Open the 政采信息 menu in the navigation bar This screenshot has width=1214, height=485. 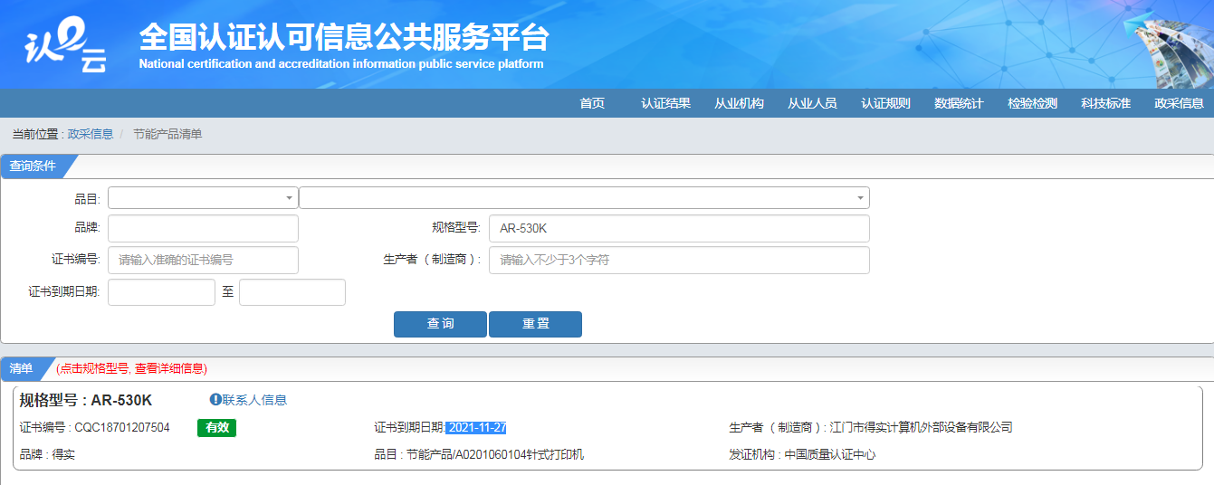point(1179,103)
